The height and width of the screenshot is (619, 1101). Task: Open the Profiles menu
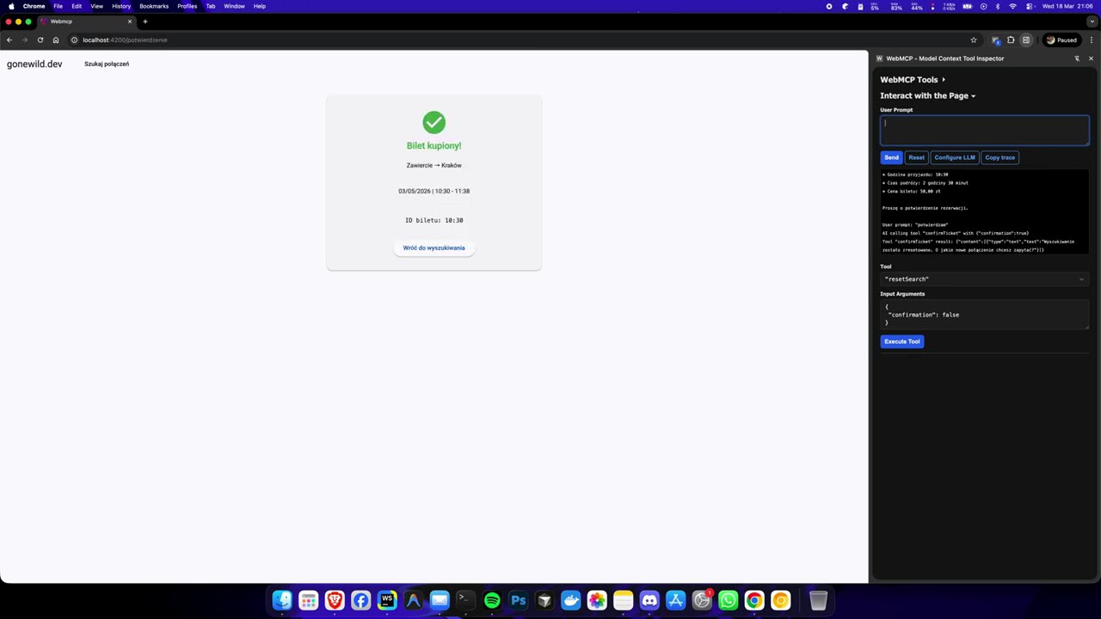(188, 6)
